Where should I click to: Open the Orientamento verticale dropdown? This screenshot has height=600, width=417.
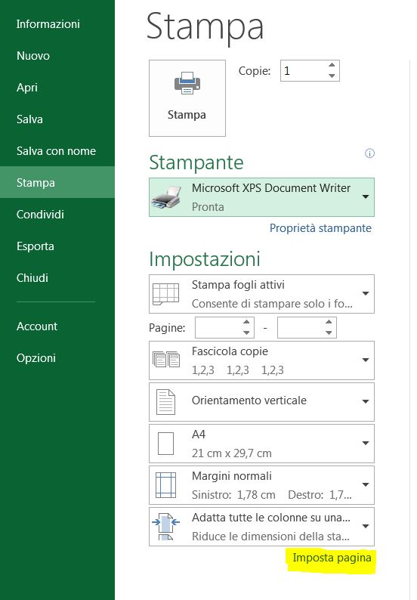click(x=366, y=401)
